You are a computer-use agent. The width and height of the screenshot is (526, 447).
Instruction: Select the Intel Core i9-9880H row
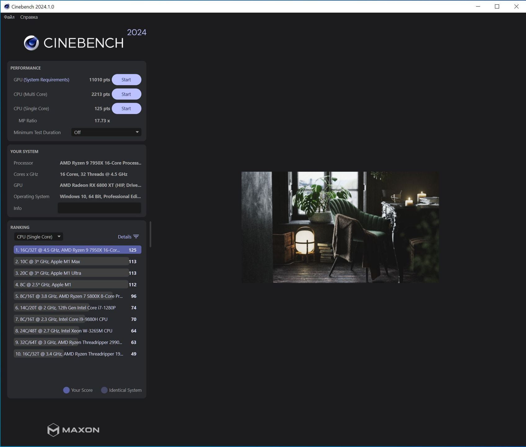coord(78,319)
